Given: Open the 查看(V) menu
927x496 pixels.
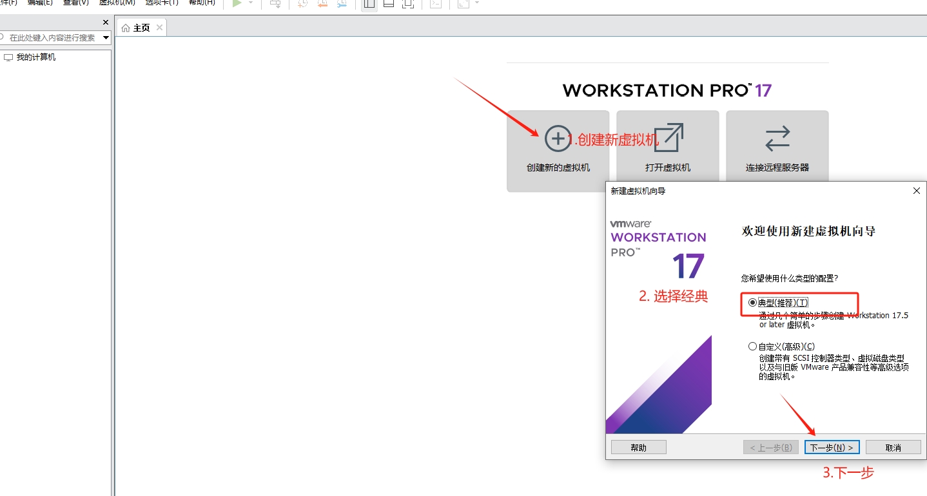Looking at the screenshot, I should pyautogui.click(x=76, y=3).
